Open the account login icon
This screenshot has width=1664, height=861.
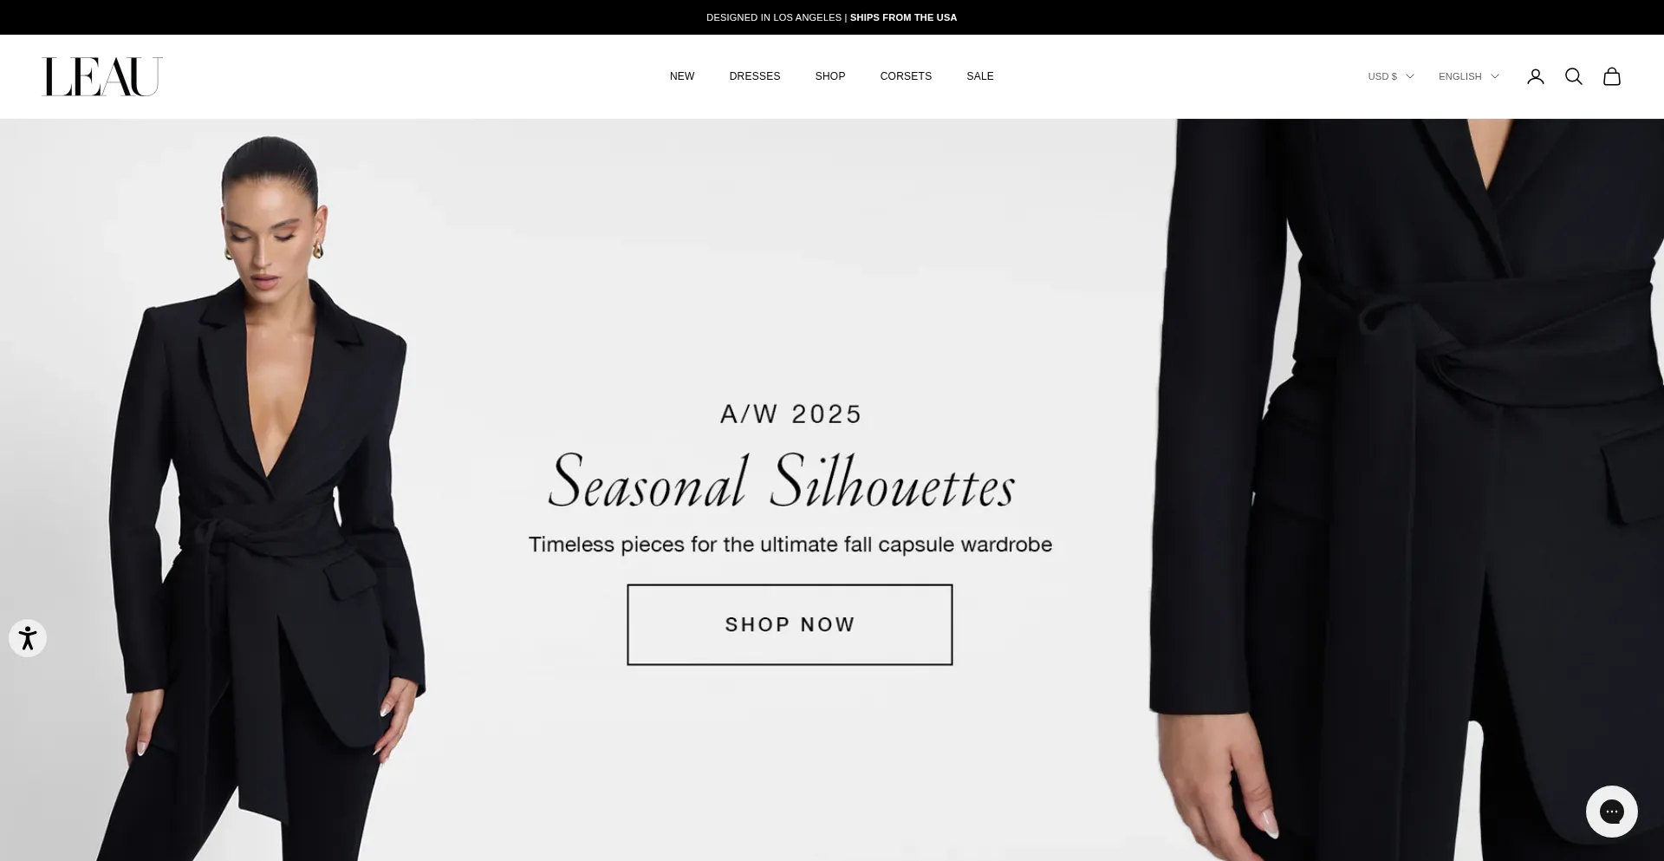(x=1536, y=76)
